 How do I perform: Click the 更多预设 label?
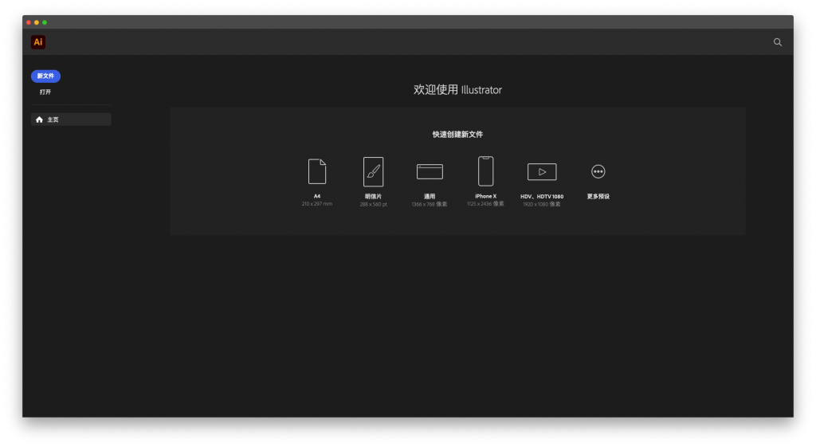click(598, 197)
